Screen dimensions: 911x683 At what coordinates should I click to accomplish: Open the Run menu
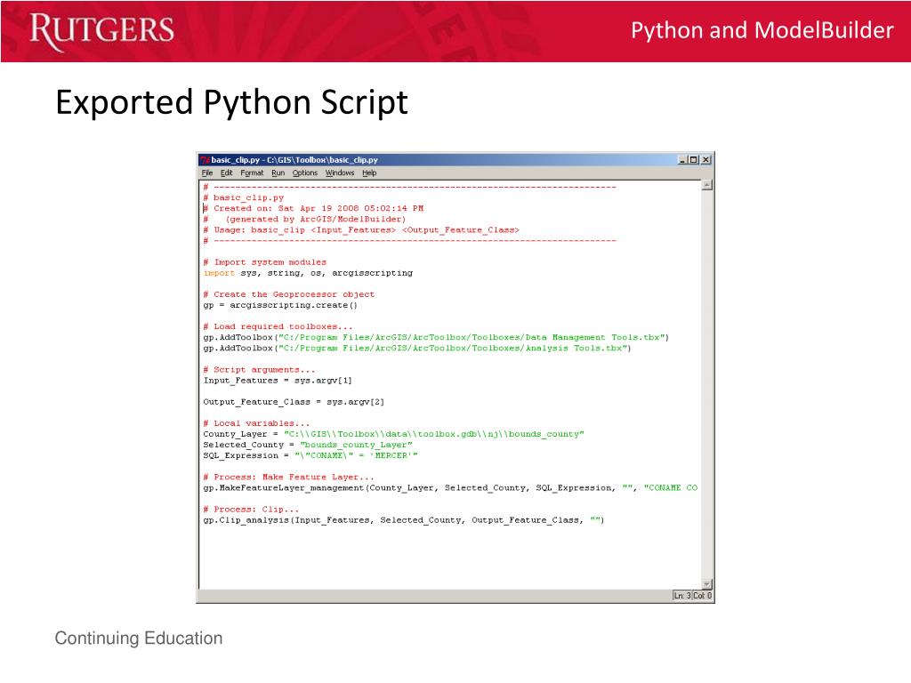point(278,173)
